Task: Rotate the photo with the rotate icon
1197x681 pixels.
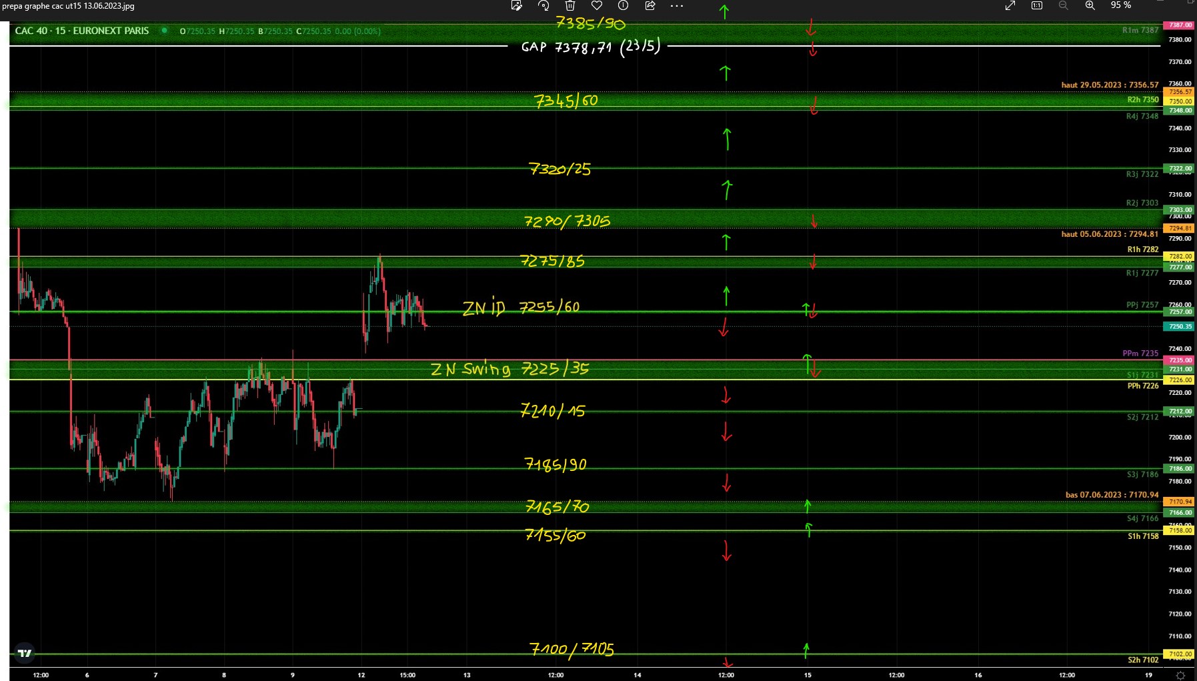Action: point(543,5)
